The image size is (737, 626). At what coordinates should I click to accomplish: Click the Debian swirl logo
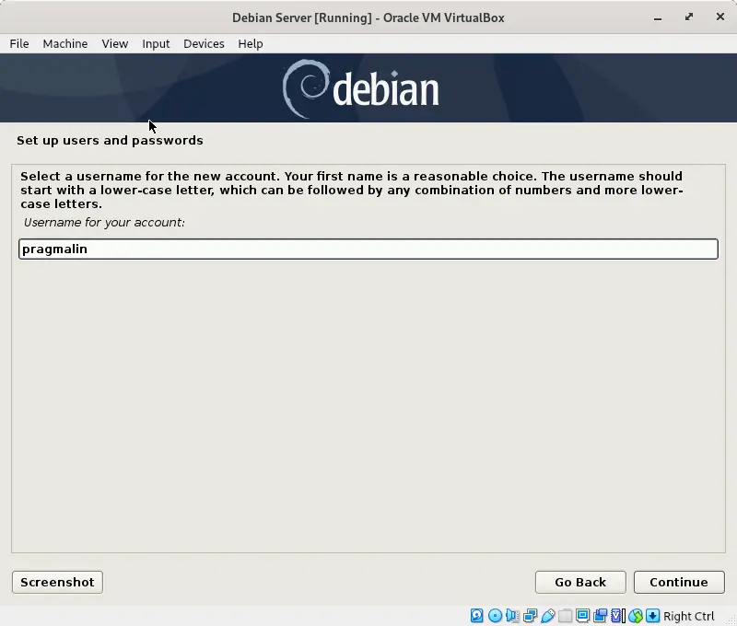[x=306, y=88]
